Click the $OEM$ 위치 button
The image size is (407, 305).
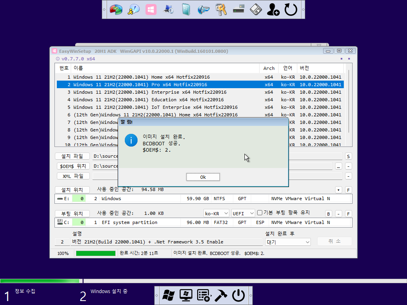coord(73,166)
